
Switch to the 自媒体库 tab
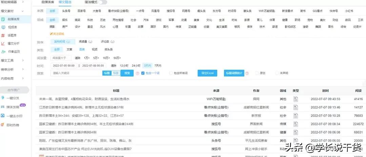pos(47,2)
